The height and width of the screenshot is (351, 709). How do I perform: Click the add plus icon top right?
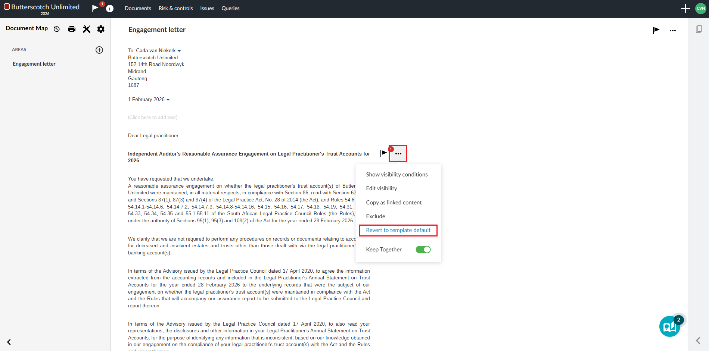click(685, 9)
